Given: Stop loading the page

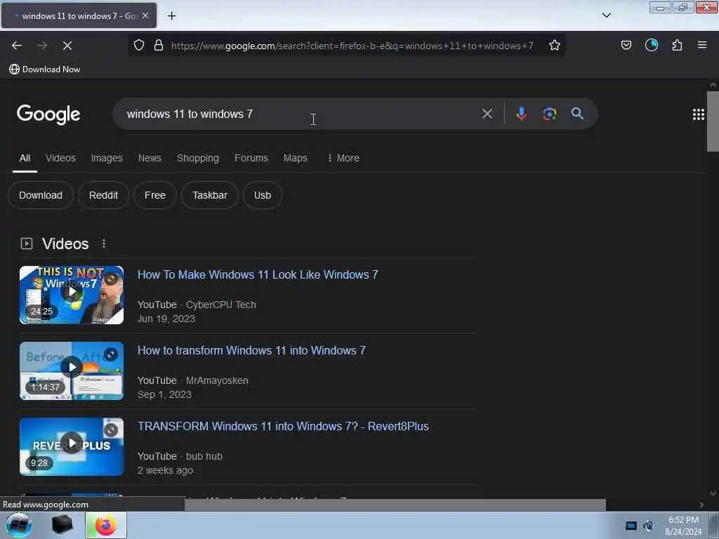Looking at the screenshot, I should [67, 46].
